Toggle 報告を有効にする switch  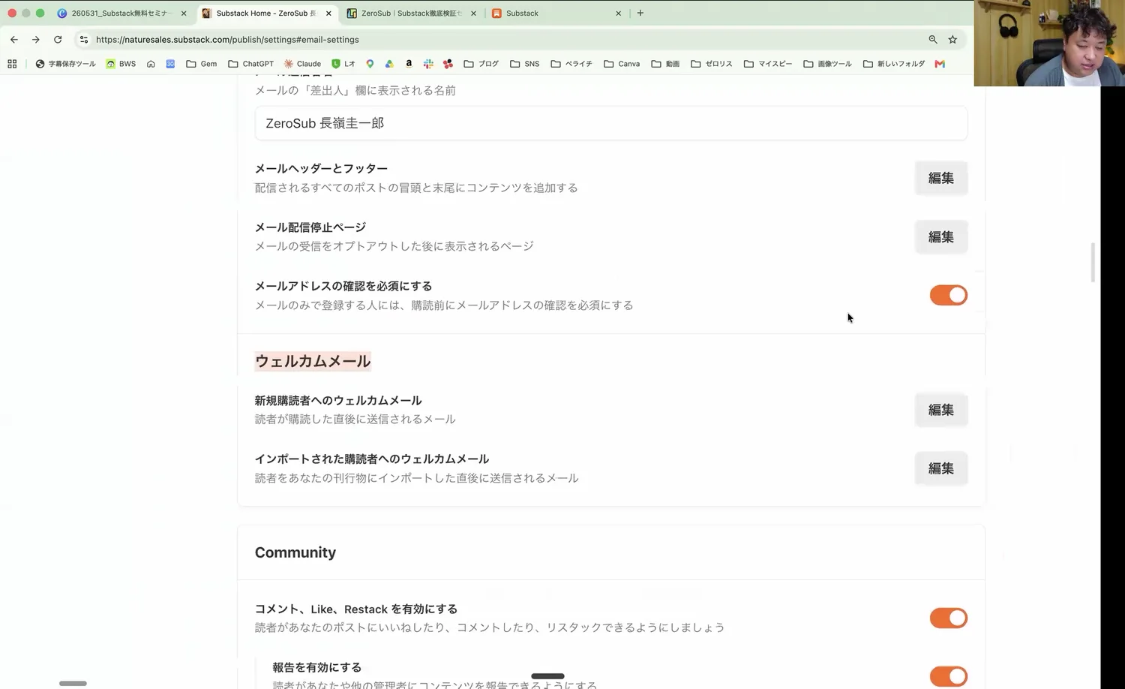point(948,676)
